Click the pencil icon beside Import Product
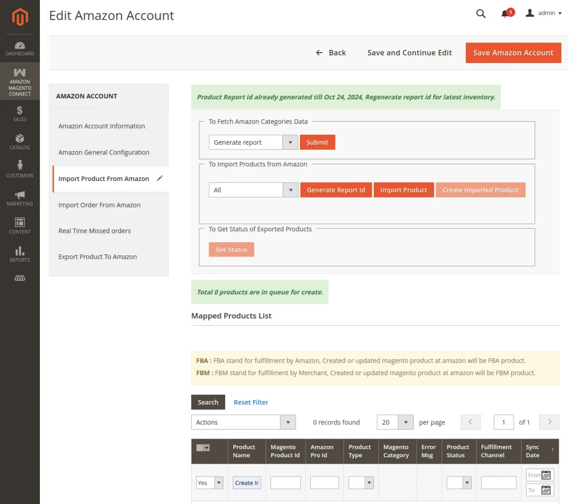 [159, 178]
